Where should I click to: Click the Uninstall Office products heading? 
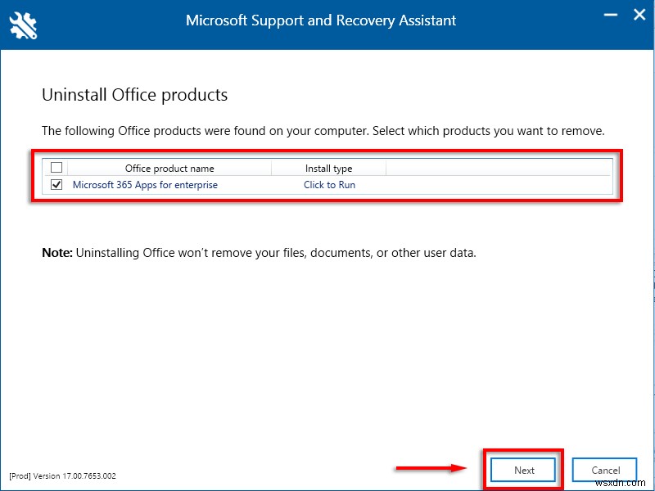pos(134,95)
